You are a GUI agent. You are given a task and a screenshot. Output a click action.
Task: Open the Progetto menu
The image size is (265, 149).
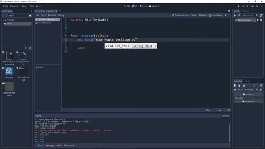pyautogui.click(x=14, y=6)
